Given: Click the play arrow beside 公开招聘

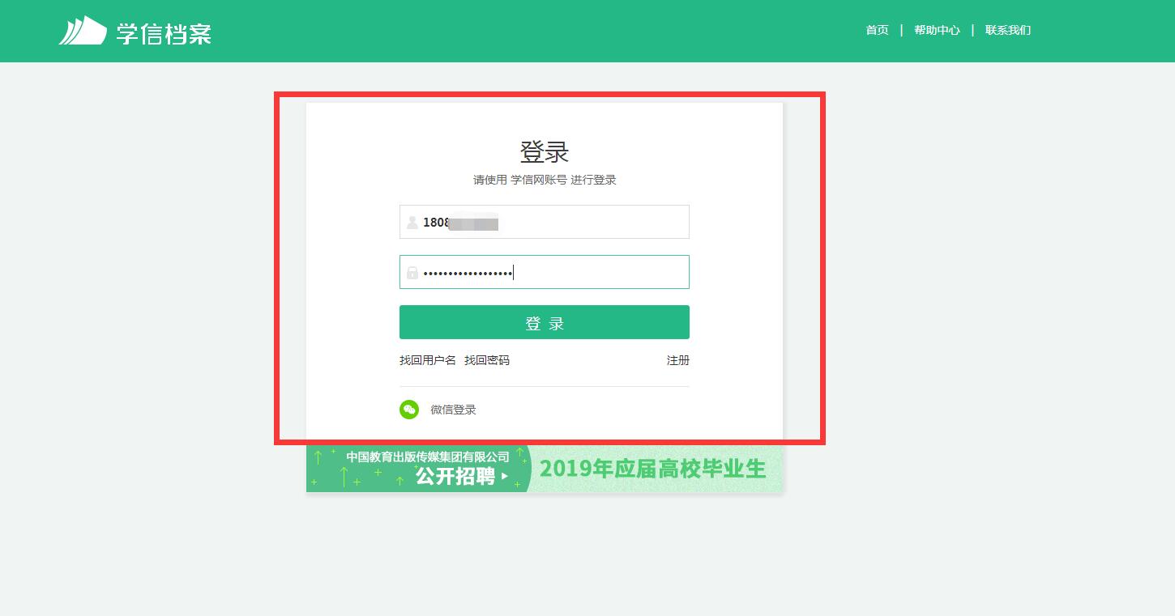Looking at the screenshot, I should pos(505,477).
